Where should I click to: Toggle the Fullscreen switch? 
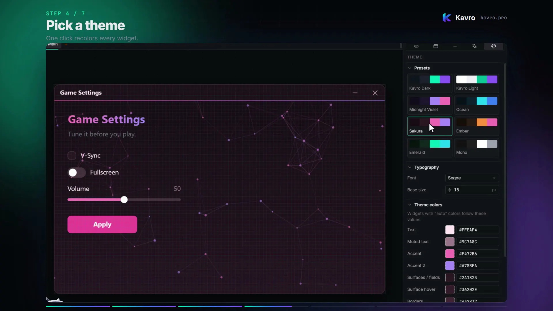point(77,172)
